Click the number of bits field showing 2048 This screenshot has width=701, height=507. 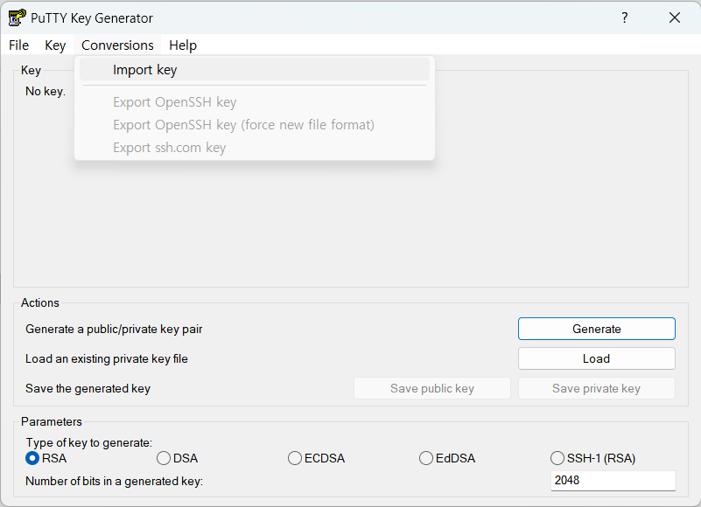[613, 481]
